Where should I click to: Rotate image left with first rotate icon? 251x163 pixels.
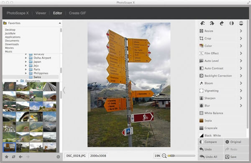pyautogui.click(x=202, y=23)
